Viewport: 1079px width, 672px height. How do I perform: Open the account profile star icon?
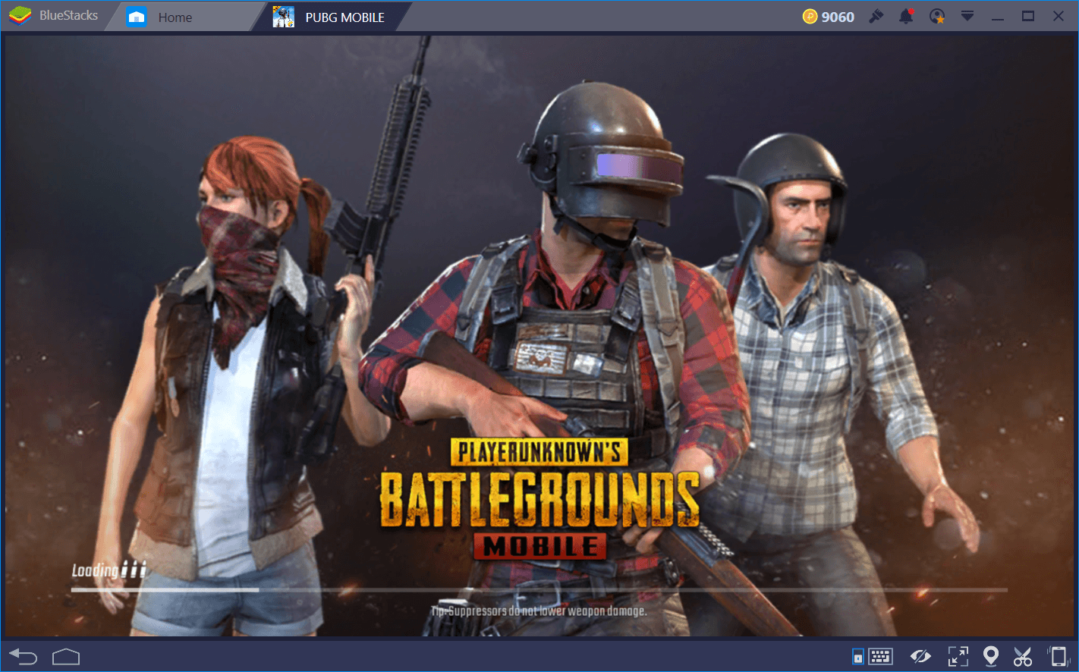tap(938, 16)
